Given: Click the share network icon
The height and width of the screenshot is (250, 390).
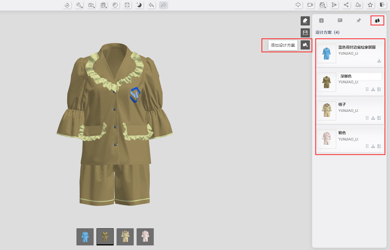Looking at the screenshot, I should [x=346, y=5].
